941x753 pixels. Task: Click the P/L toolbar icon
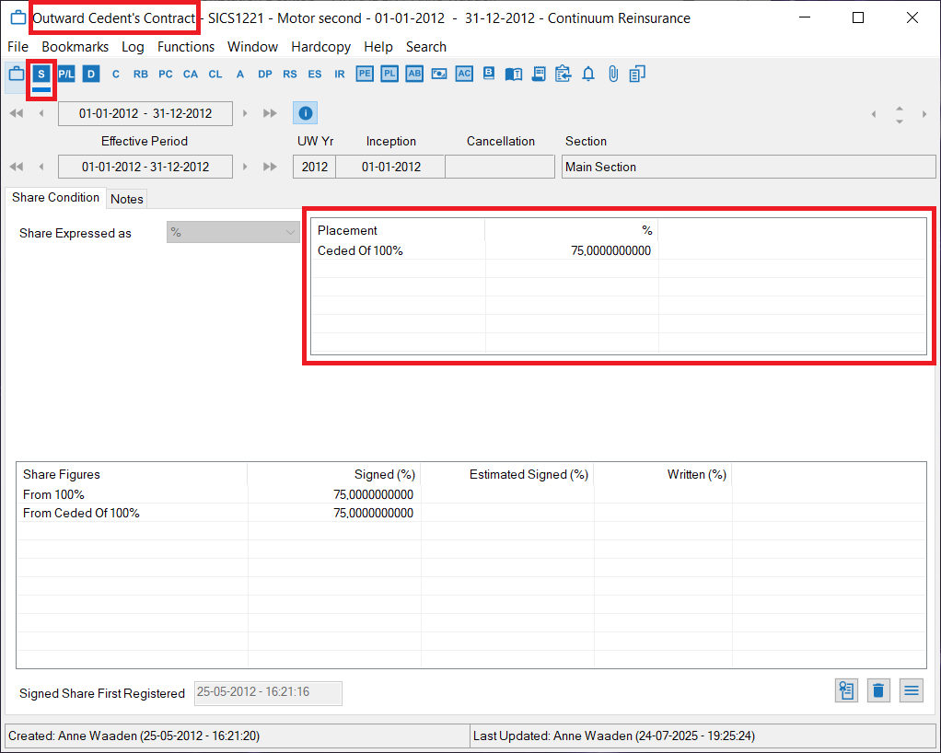pos(66,74)
